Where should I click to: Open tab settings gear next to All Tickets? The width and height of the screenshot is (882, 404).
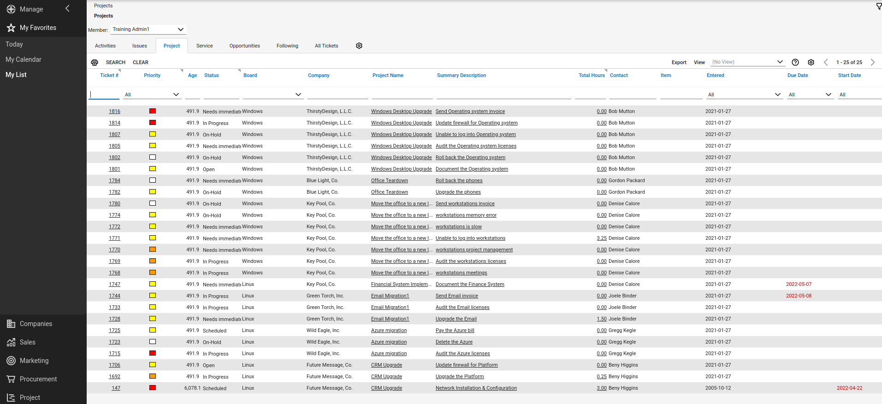(359, 46)
